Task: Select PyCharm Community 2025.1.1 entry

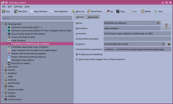Action: [x=27, y=27]
